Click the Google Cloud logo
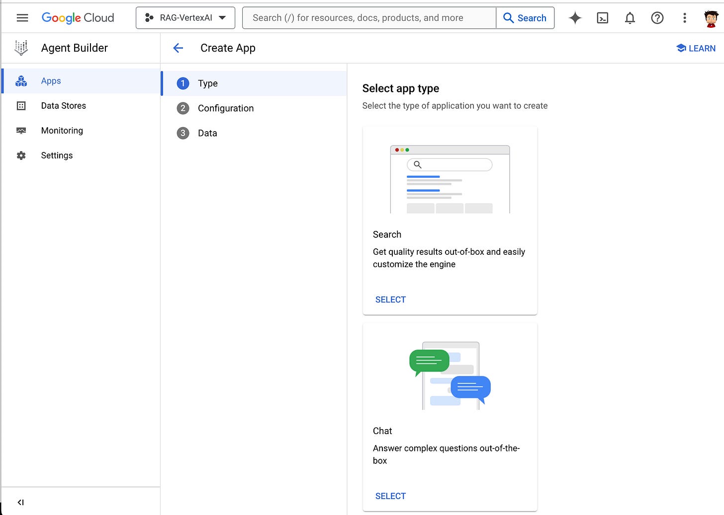The height and width of the screenshot is (515, 724). pos(78,18)
